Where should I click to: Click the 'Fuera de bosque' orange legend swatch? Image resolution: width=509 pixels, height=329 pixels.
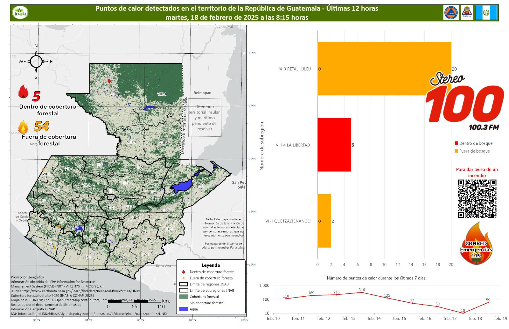tap(457, 151)
